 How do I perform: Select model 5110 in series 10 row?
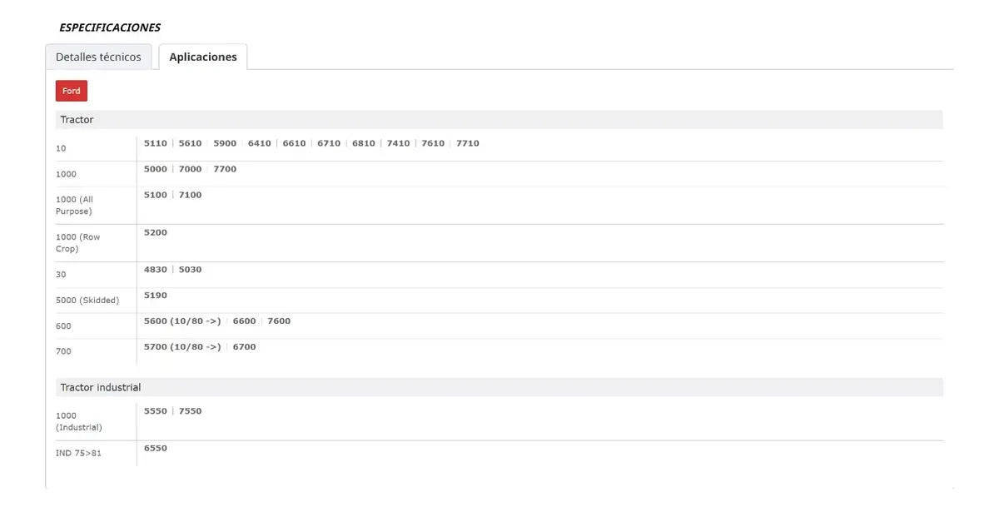(x=156, y=143)
